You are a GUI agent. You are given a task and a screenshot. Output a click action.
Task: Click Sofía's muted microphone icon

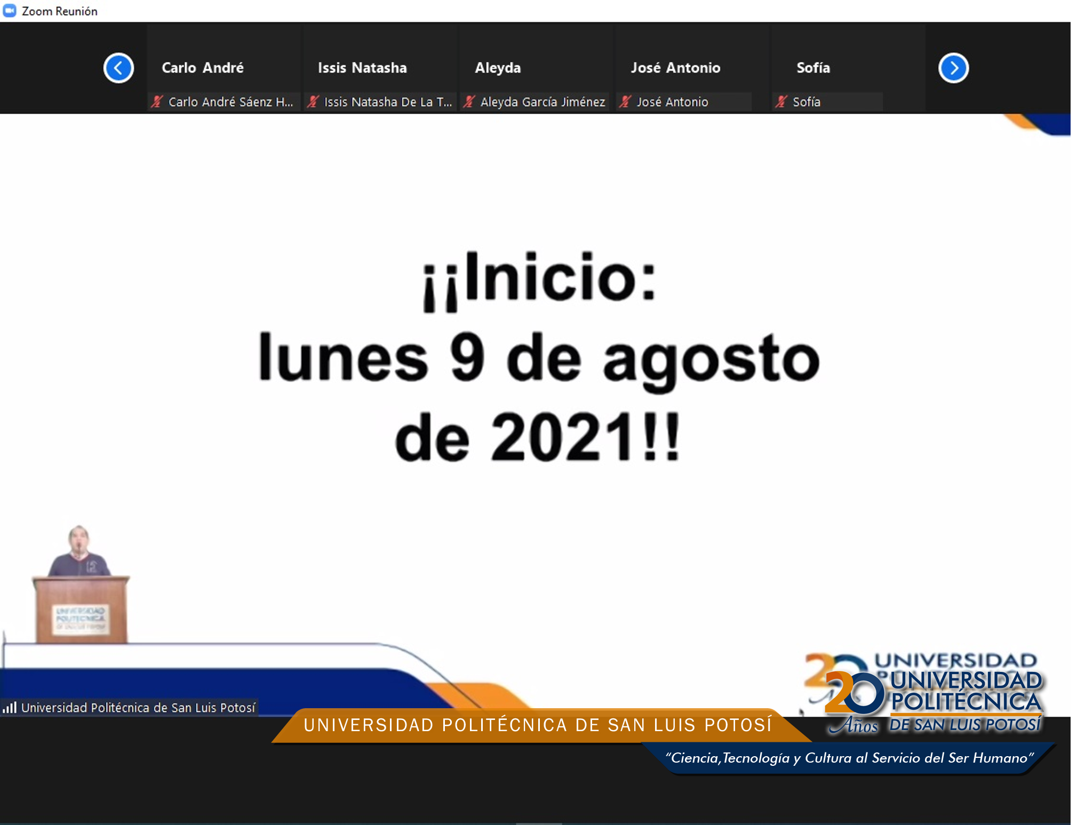pyautogui.click(x=781, y=102)
